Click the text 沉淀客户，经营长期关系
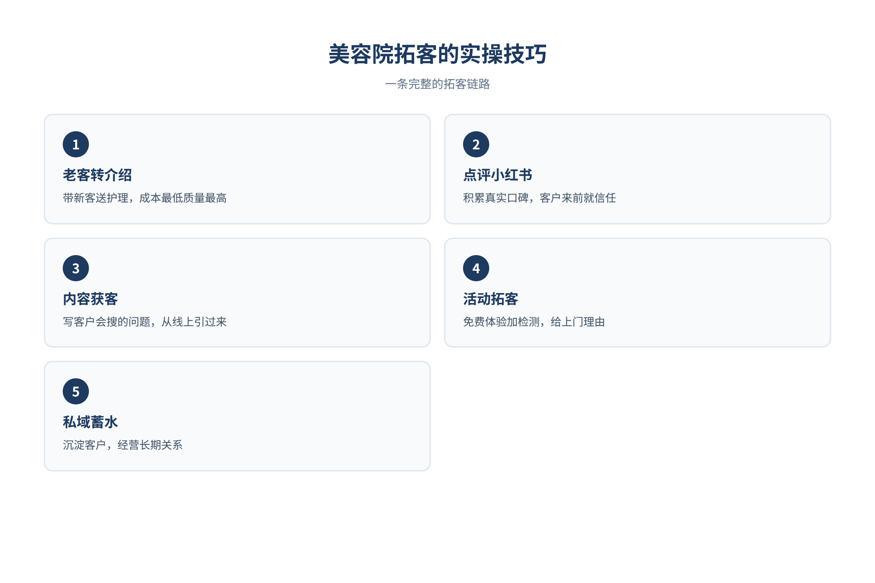 [123, 445]
